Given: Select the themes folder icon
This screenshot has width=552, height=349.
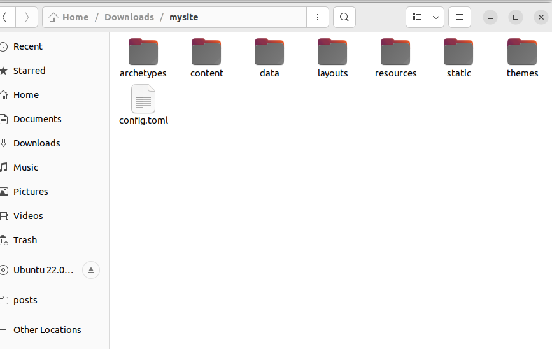Looking at the screenshot, I should coord(522,52).
